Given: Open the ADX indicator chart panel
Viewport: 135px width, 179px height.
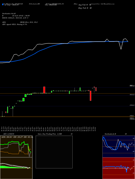Looking at the screenshot, I should tap(16, 146).
